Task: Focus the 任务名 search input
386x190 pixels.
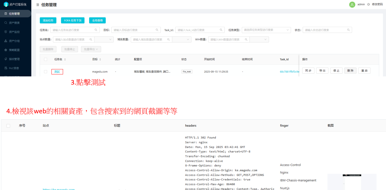Action: click(x=75, y=30)
